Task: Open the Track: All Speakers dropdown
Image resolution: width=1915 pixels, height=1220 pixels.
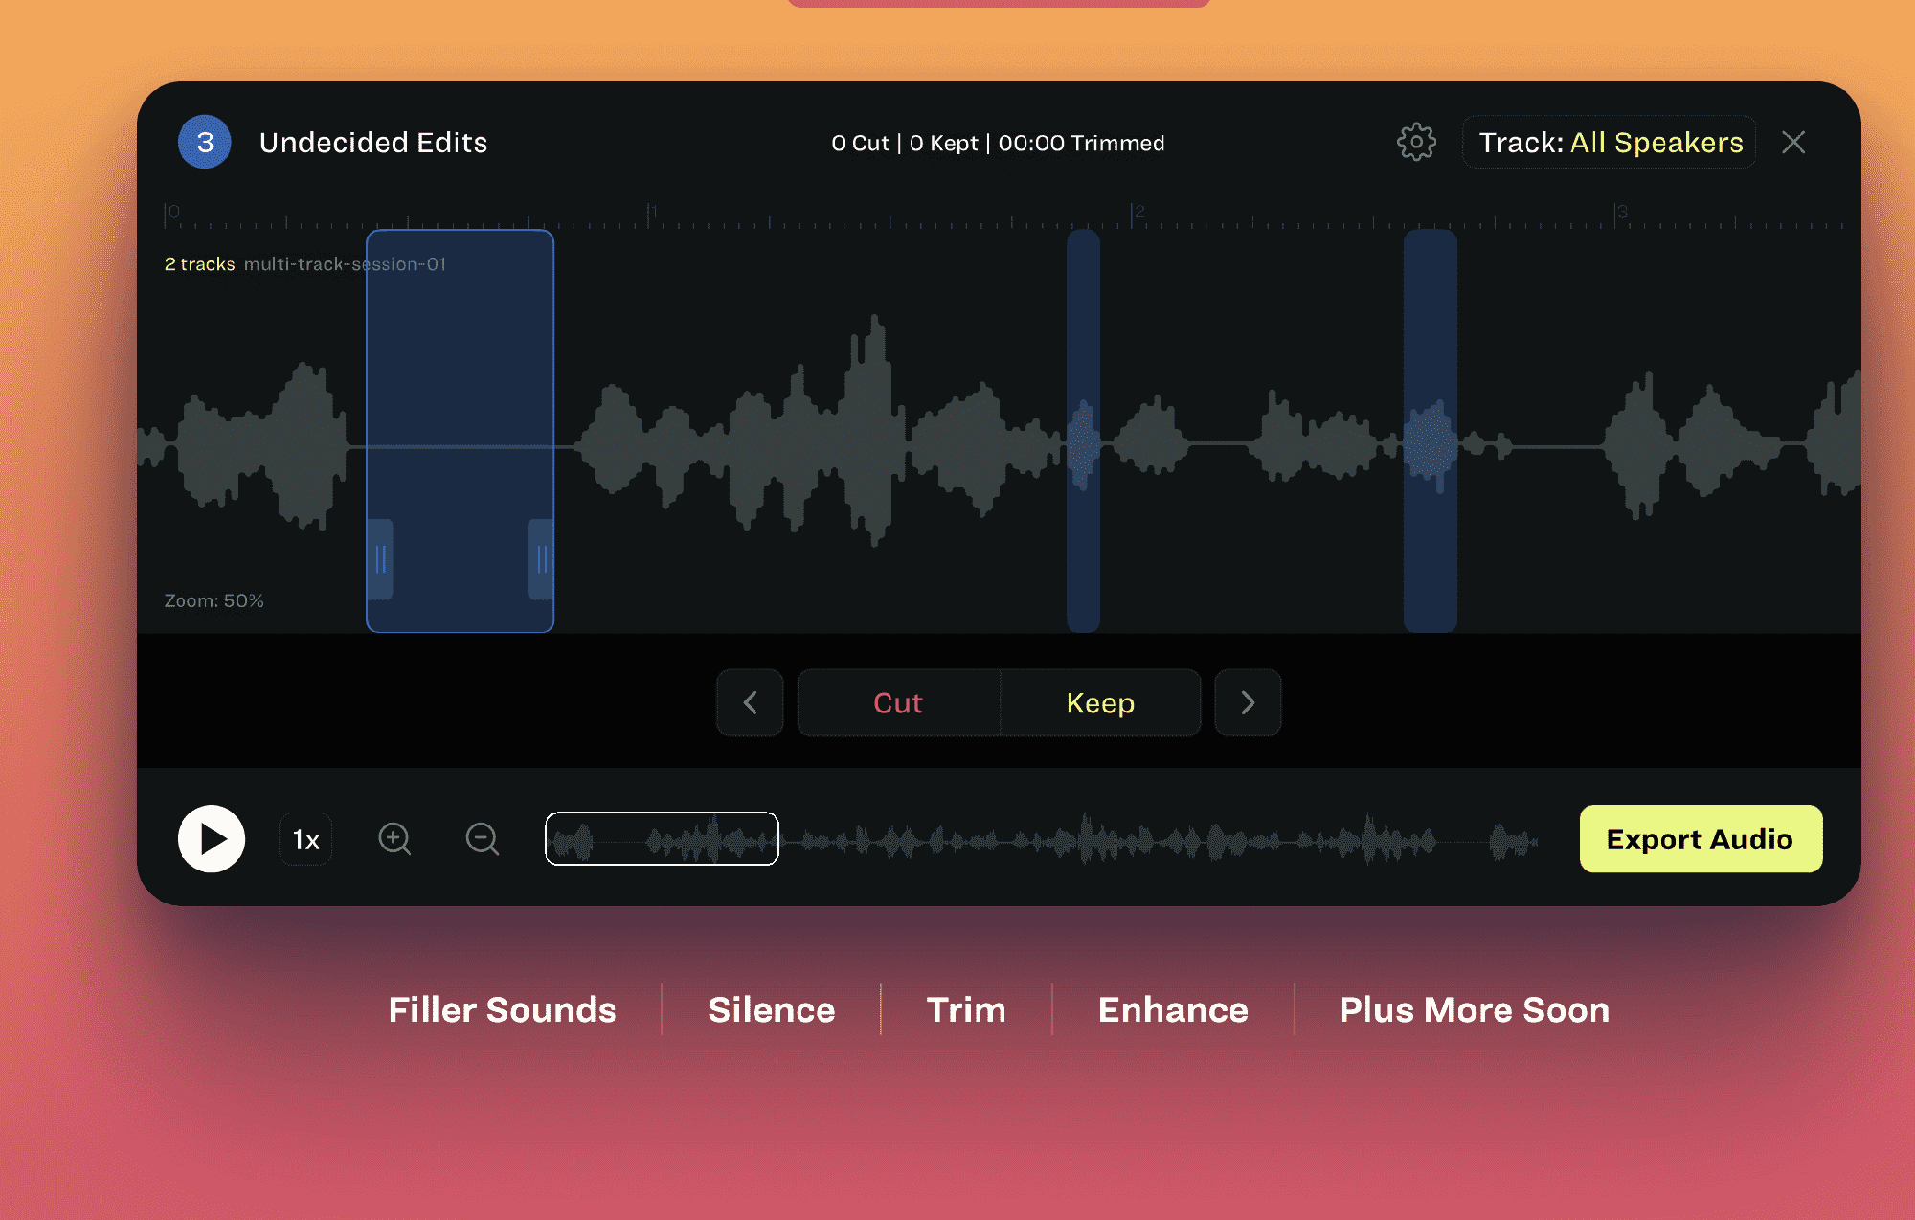Action: point(1609,143)
